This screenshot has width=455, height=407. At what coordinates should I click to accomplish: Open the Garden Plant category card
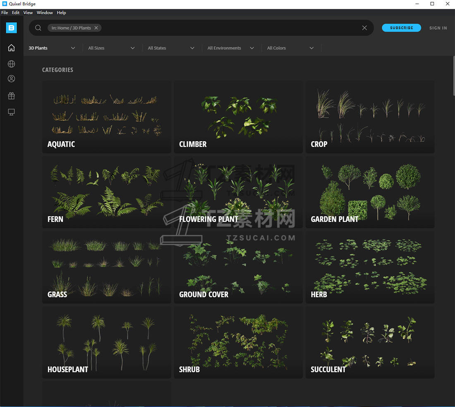coord(370,192)
